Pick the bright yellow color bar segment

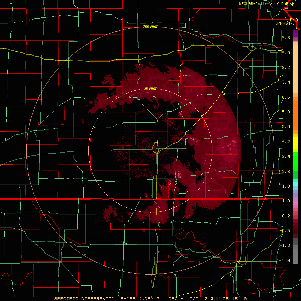click(295, 143)
